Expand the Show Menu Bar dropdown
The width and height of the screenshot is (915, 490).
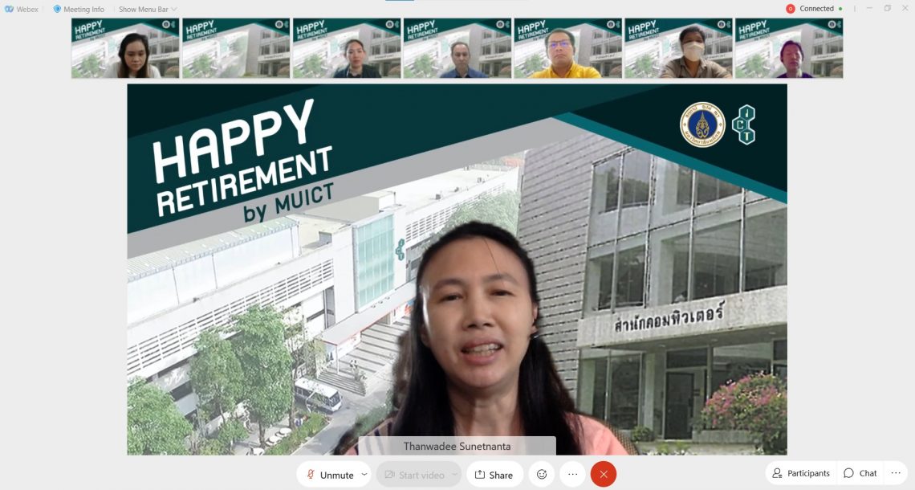[x=148, y=9]
